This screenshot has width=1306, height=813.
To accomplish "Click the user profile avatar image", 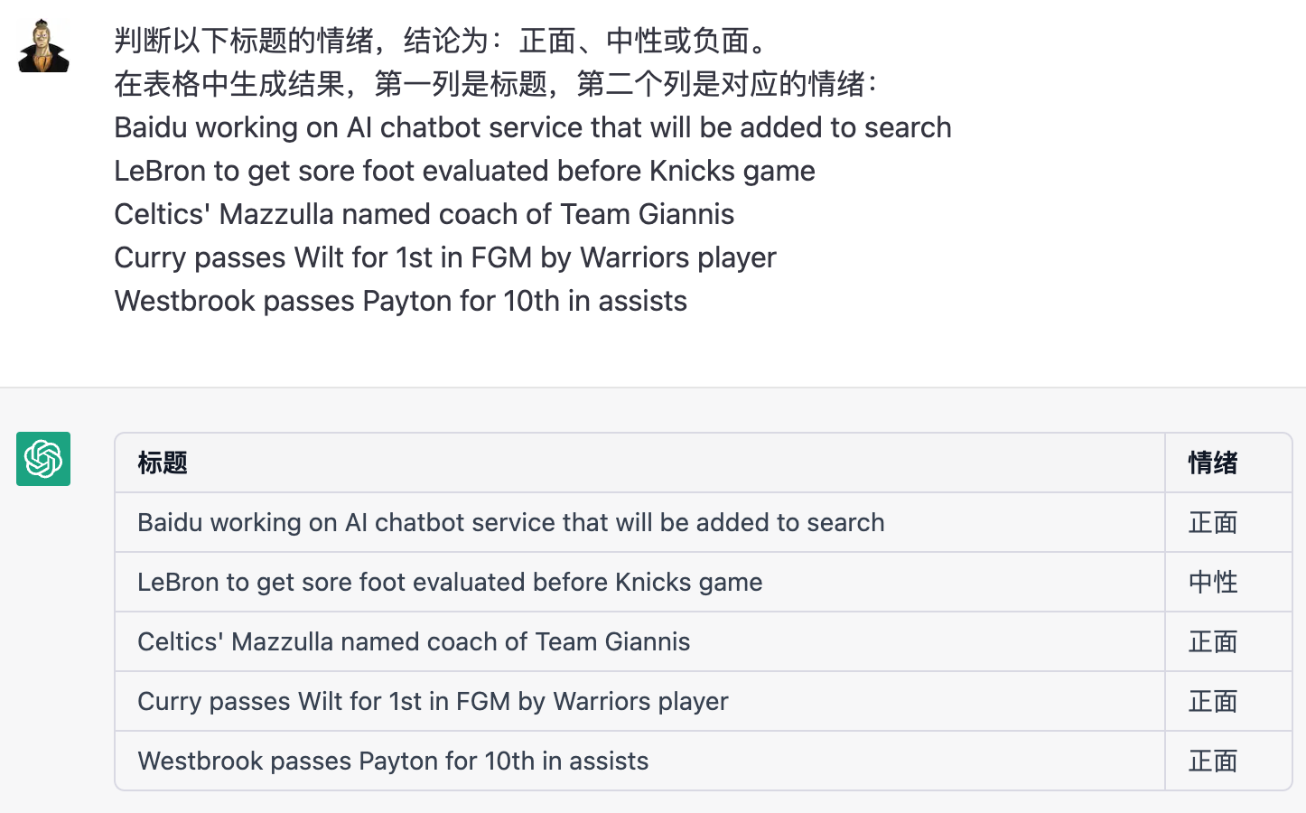I will tap(43, 45).
